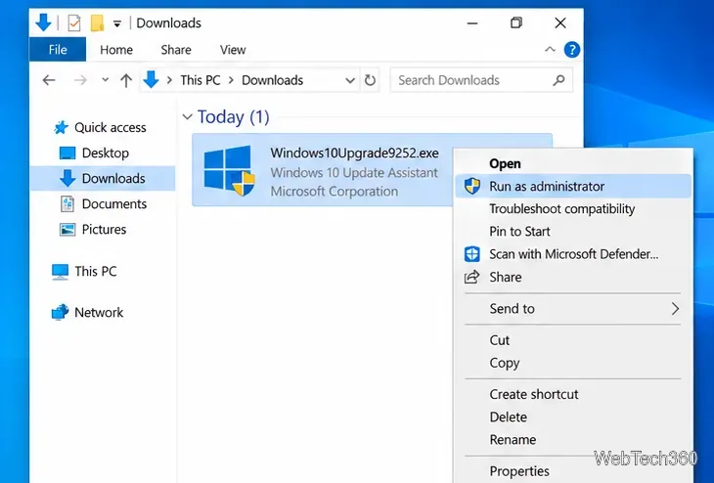Screen dimensions: 714x483
Task: Click the chevron before This PC in address bar
Action: [x=169, y=80]
